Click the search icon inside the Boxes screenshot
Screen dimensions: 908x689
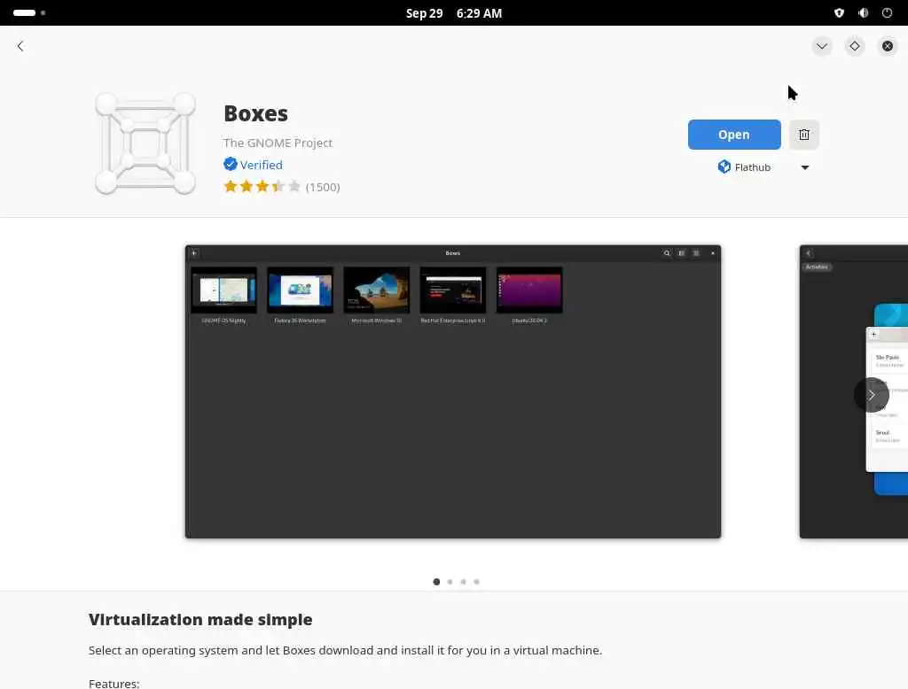(667, 252)
